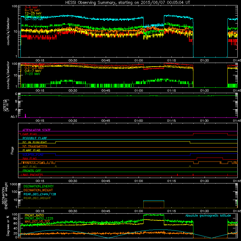Select the ATTENUATOR_STATE flag label

click(x=36, y=130)
